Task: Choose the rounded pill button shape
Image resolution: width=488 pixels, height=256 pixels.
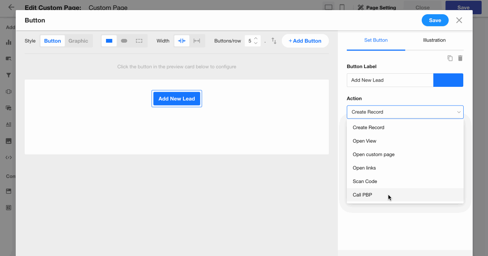Action: coord(124,41)
